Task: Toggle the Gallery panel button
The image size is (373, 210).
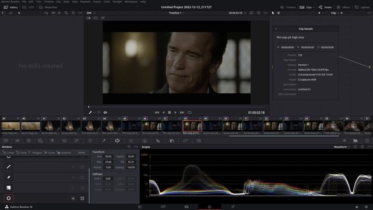Action: [10, 8]
